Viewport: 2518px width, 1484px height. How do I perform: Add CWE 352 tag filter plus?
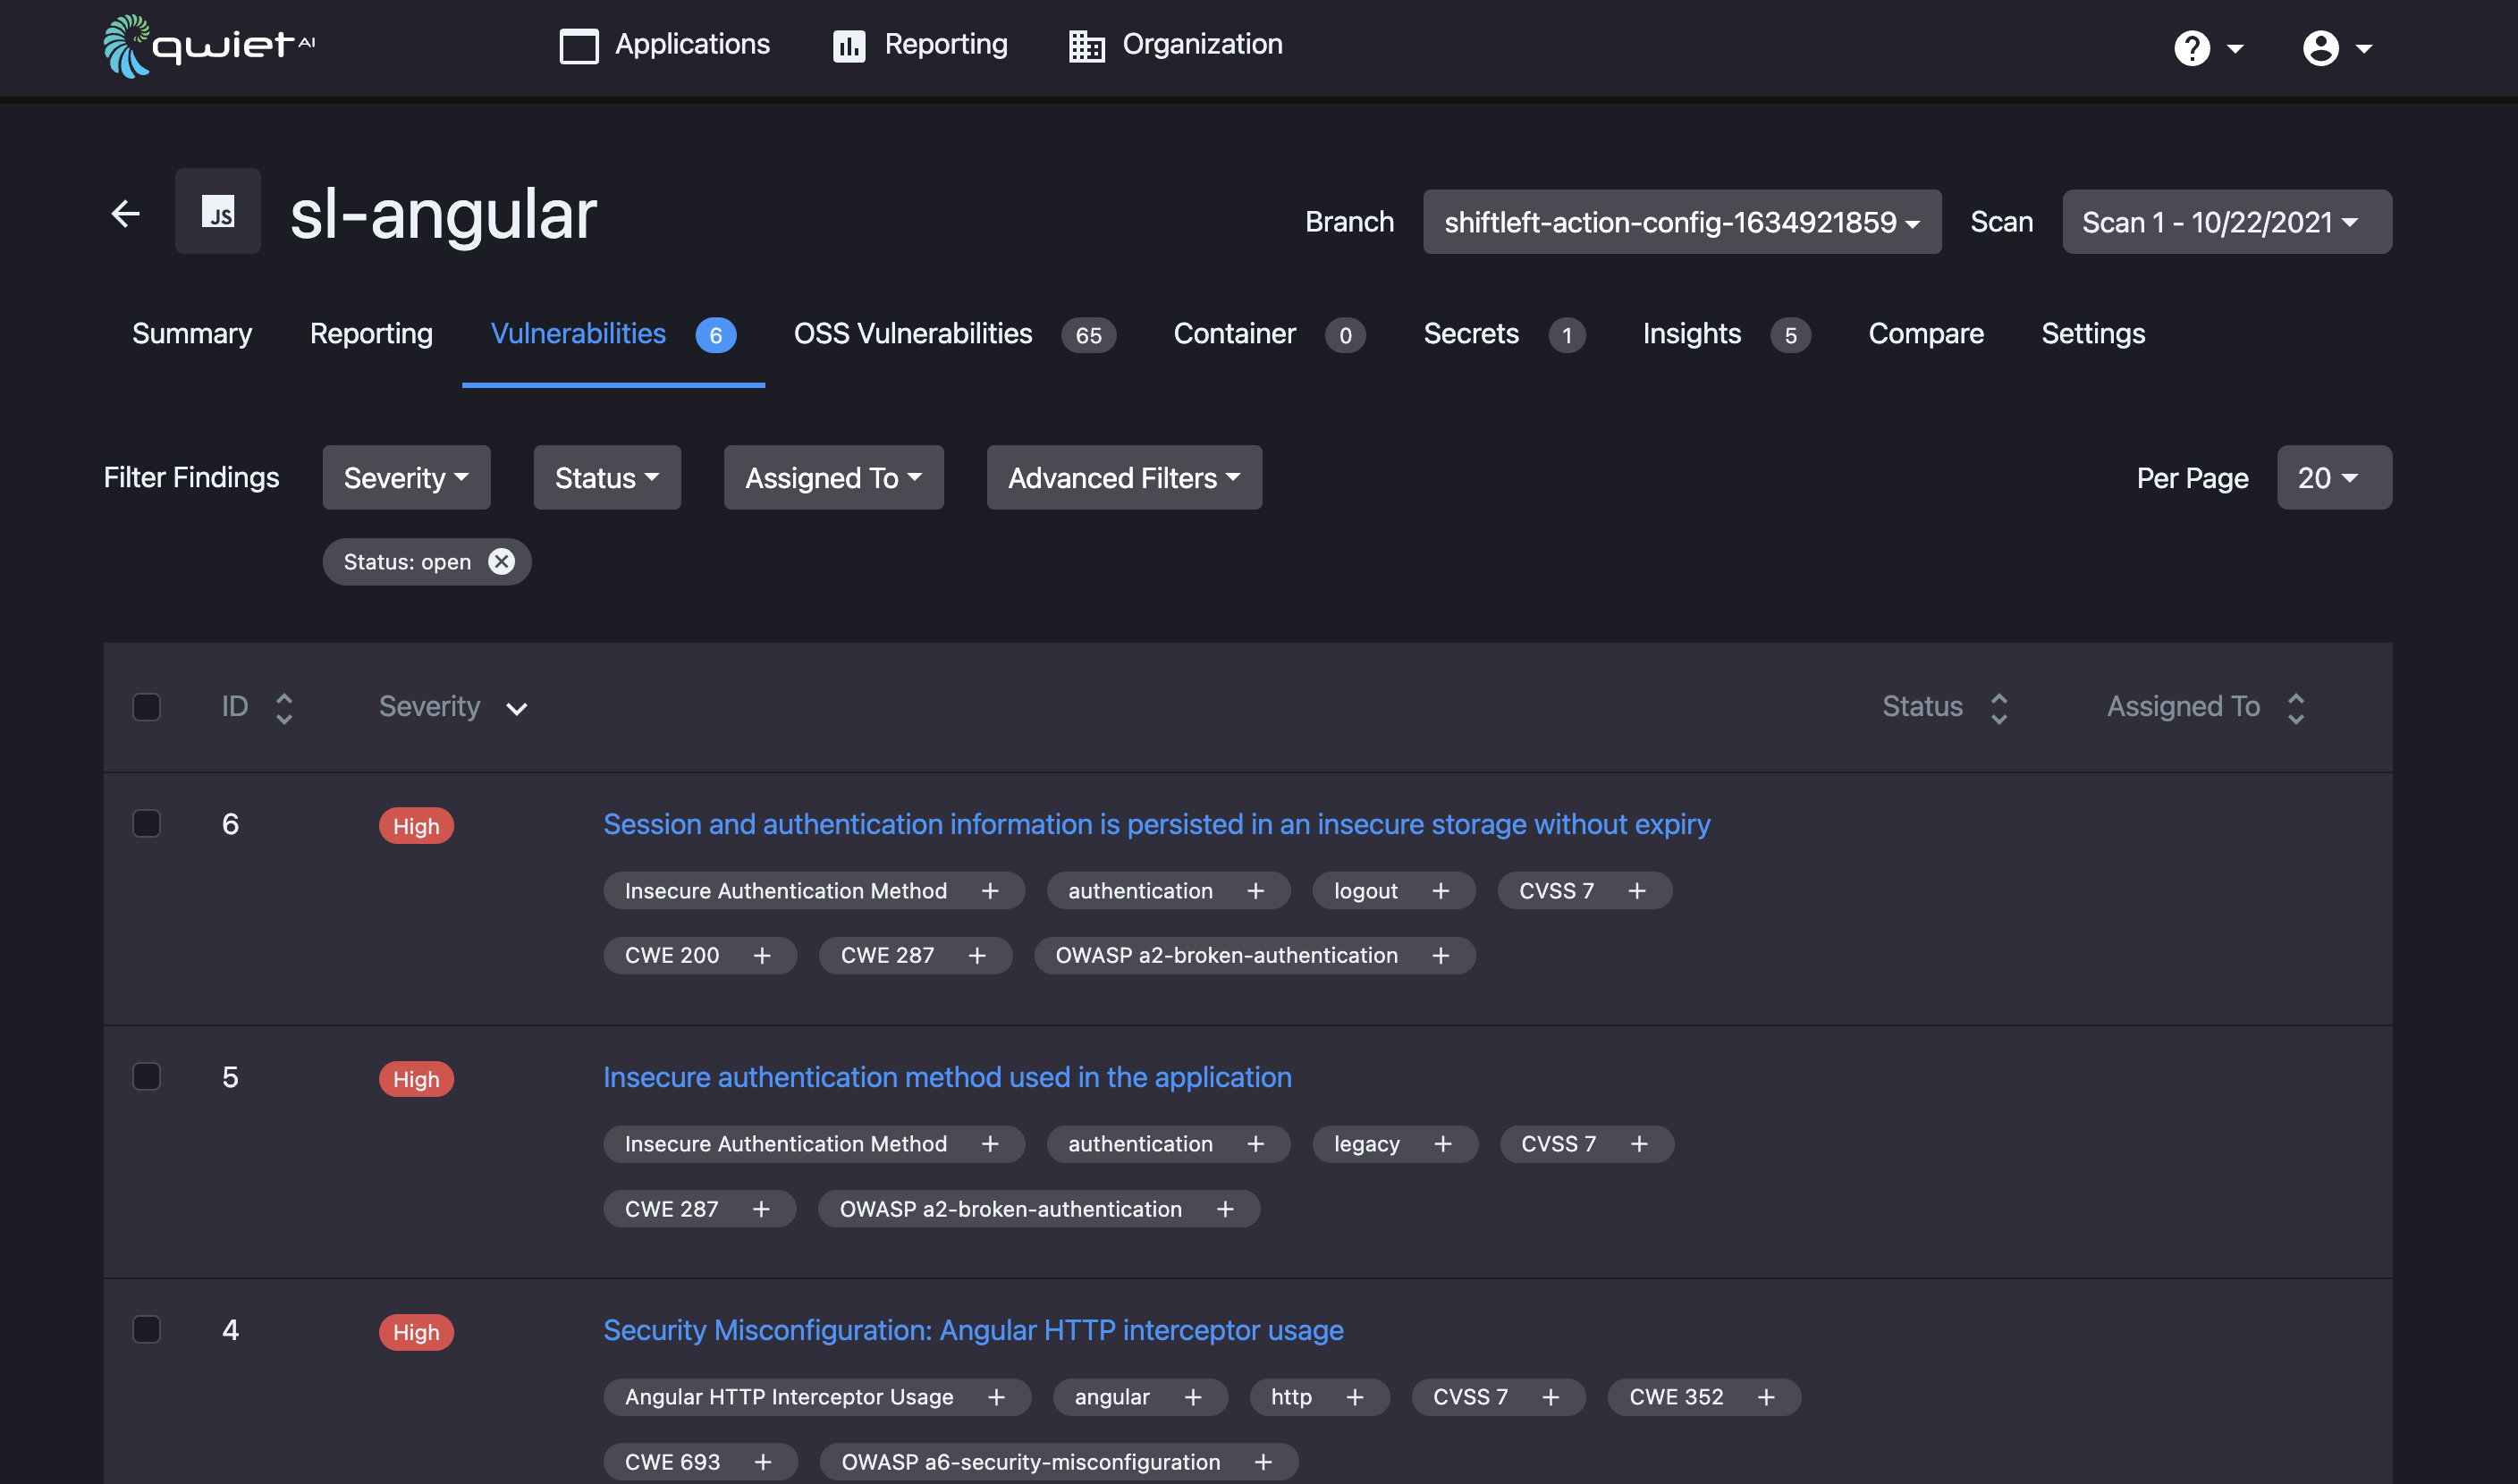(1767, 1398)
